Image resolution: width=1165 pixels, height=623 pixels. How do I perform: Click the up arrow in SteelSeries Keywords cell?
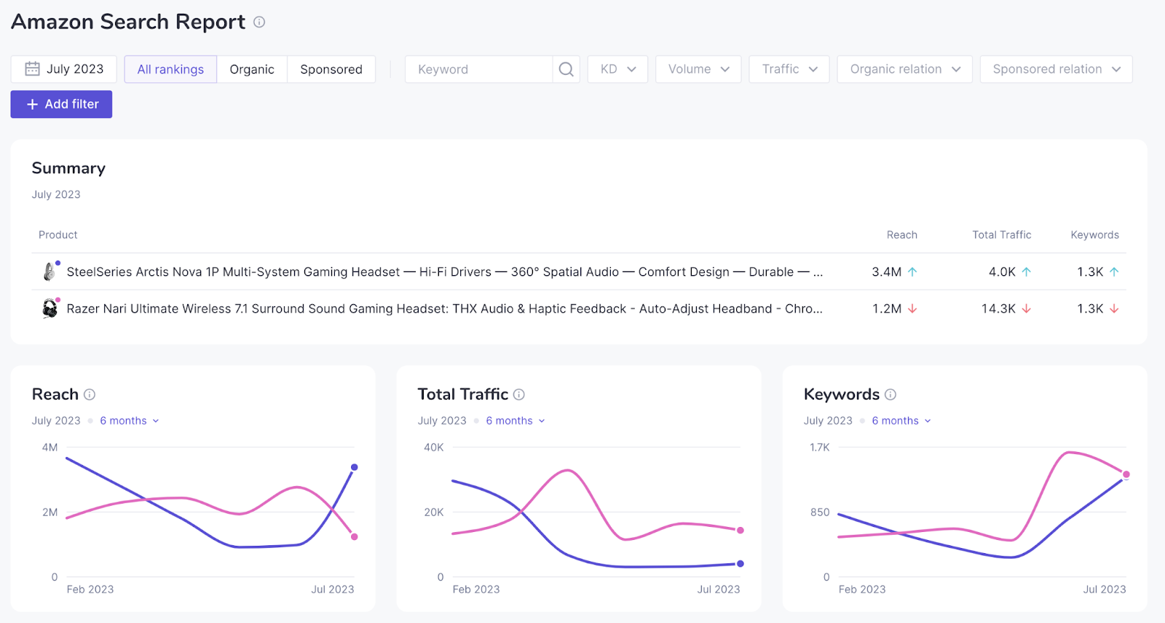[1114, 271]
